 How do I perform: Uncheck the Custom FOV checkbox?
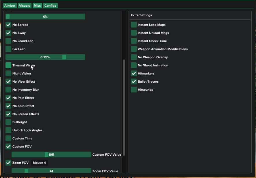point(8,146)
